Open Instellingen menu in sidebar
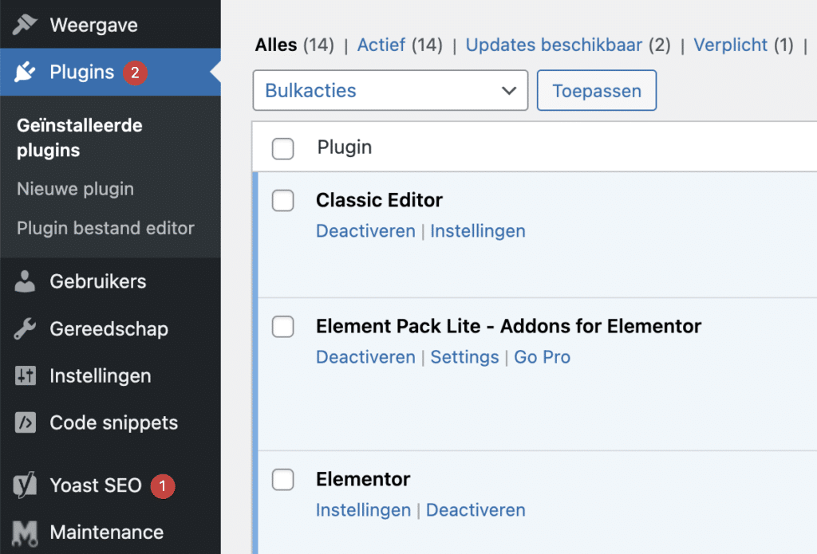 pos(110,375)
